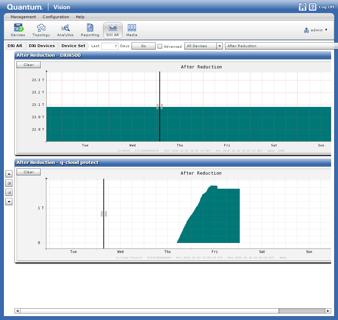Image resolution: width=338 pixels, height=320 pixels.
Task: Click the plus zoom-in graph control
Action: click(9, 183)
